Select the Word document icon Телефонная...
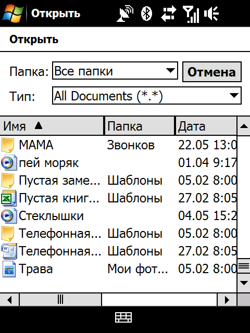 [9, 251]
